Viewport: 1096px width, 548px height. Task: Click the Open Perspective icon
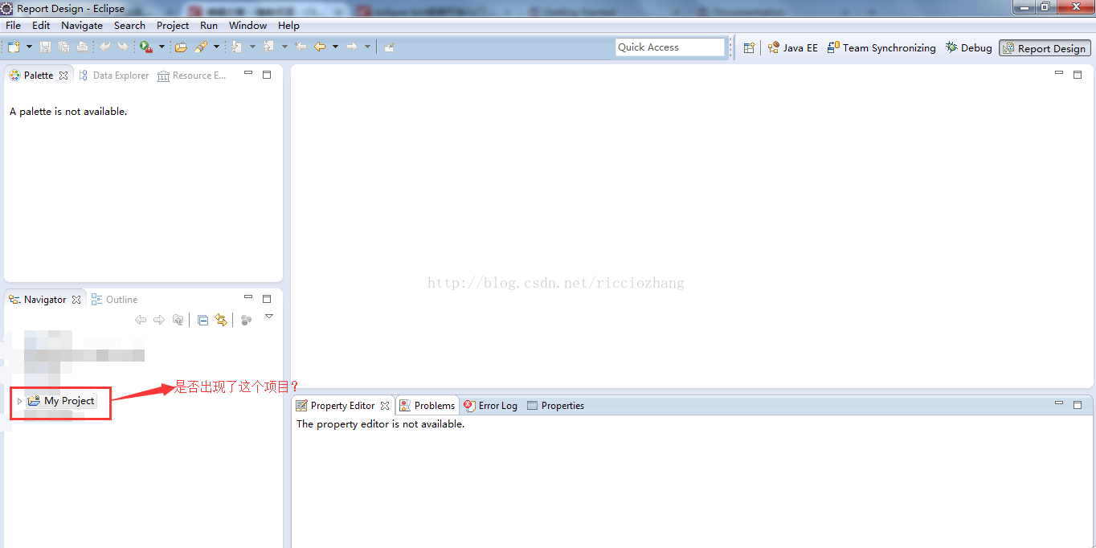pos(749,48)
